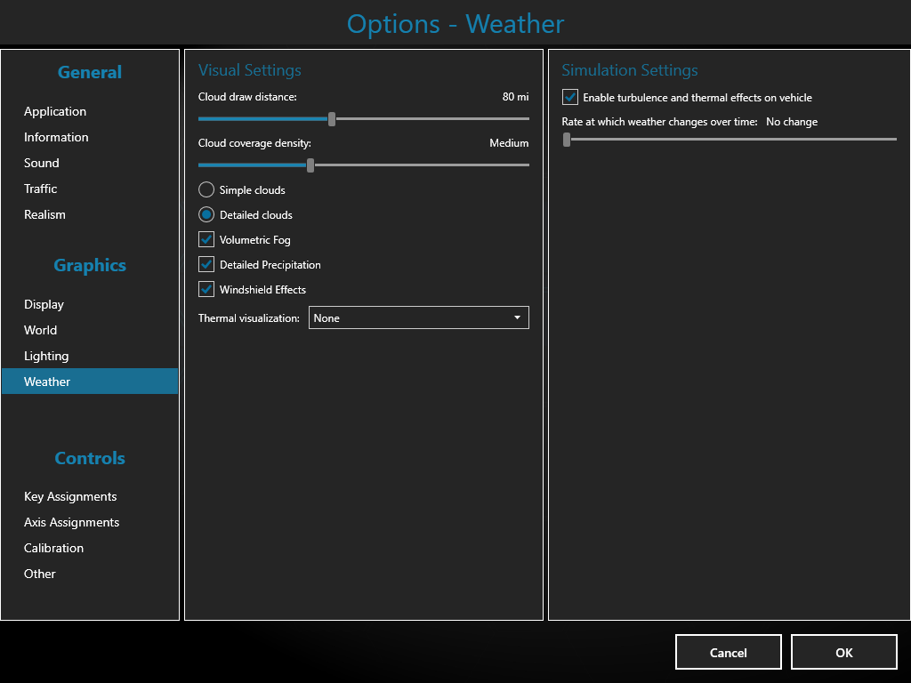Viewport: 911px width, 683px height.
Task: Select the Detailed clouds radio button
Action: pyautogui.click(x=206, y=214)
